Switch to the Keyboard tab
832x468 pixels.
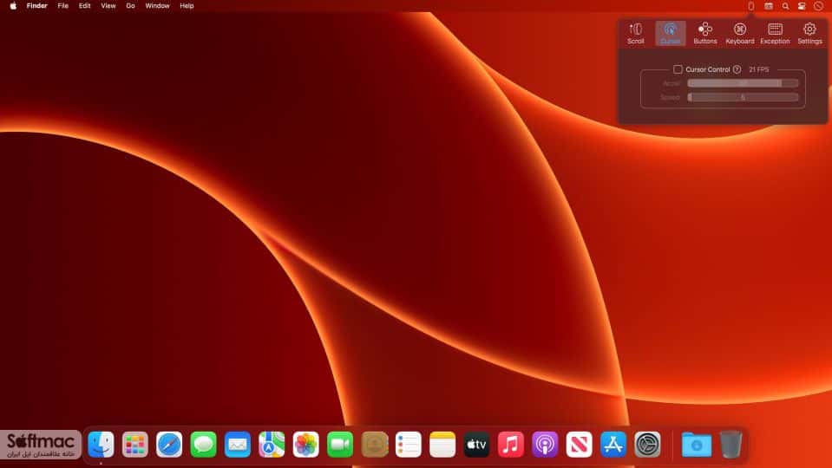pos(740,33)
